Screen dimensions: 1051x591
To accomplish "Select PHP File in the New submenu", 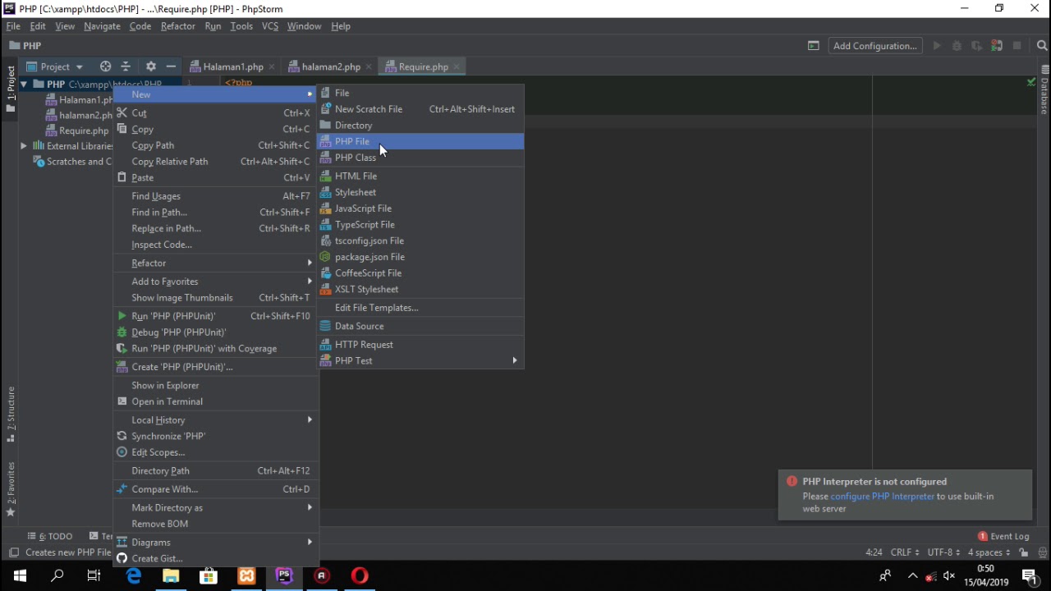I will pos(420,141).
